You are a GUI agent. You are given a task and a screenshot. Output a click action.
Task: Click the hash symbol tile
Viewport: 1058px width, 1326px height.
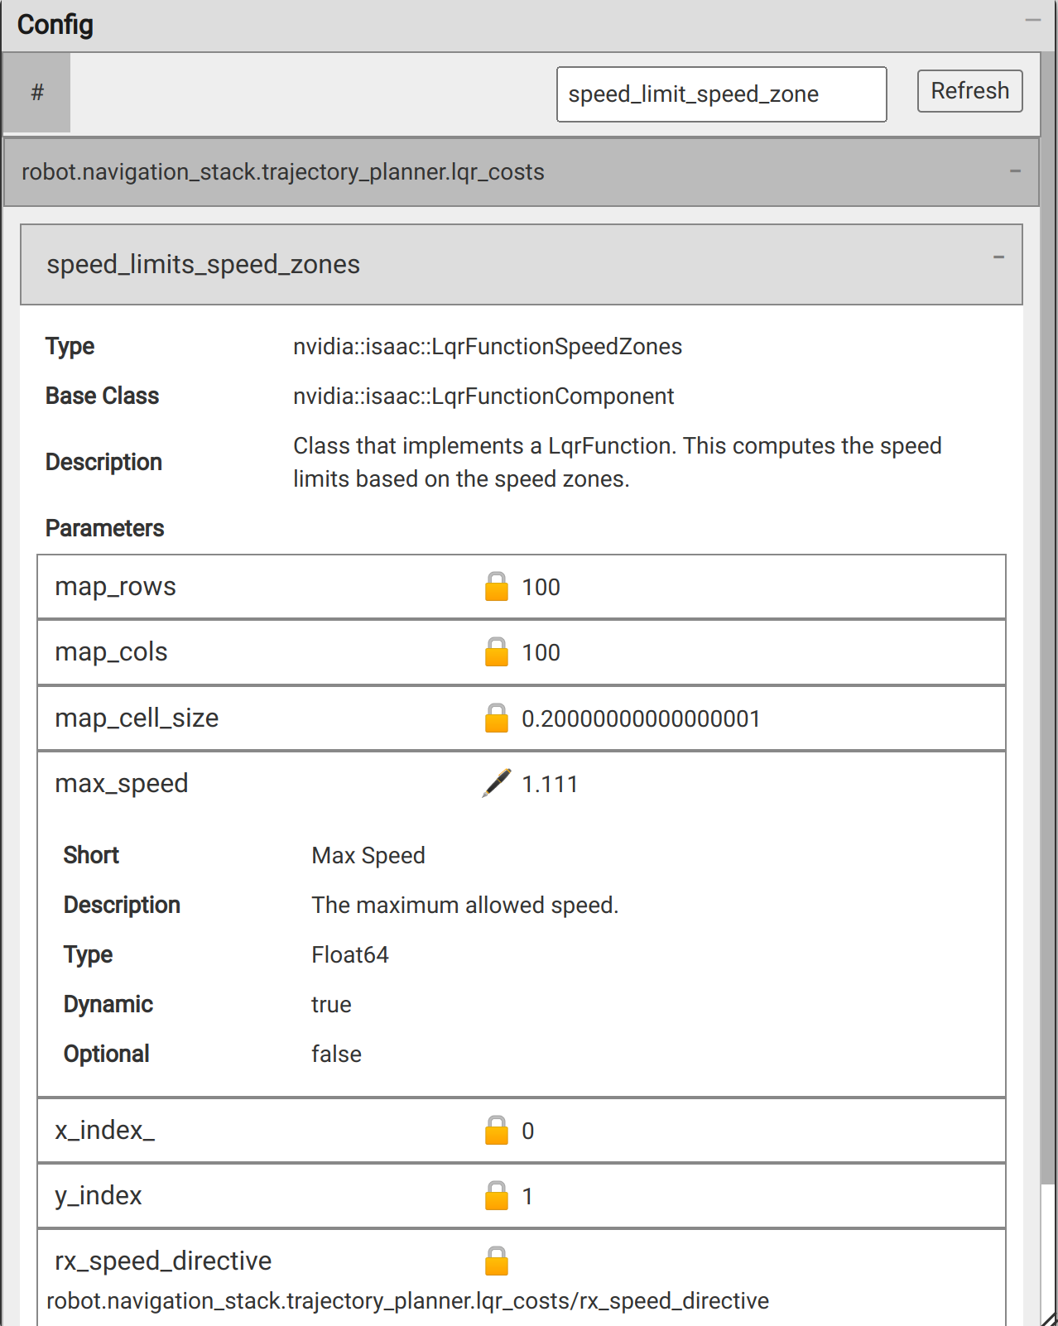point(37,93)
